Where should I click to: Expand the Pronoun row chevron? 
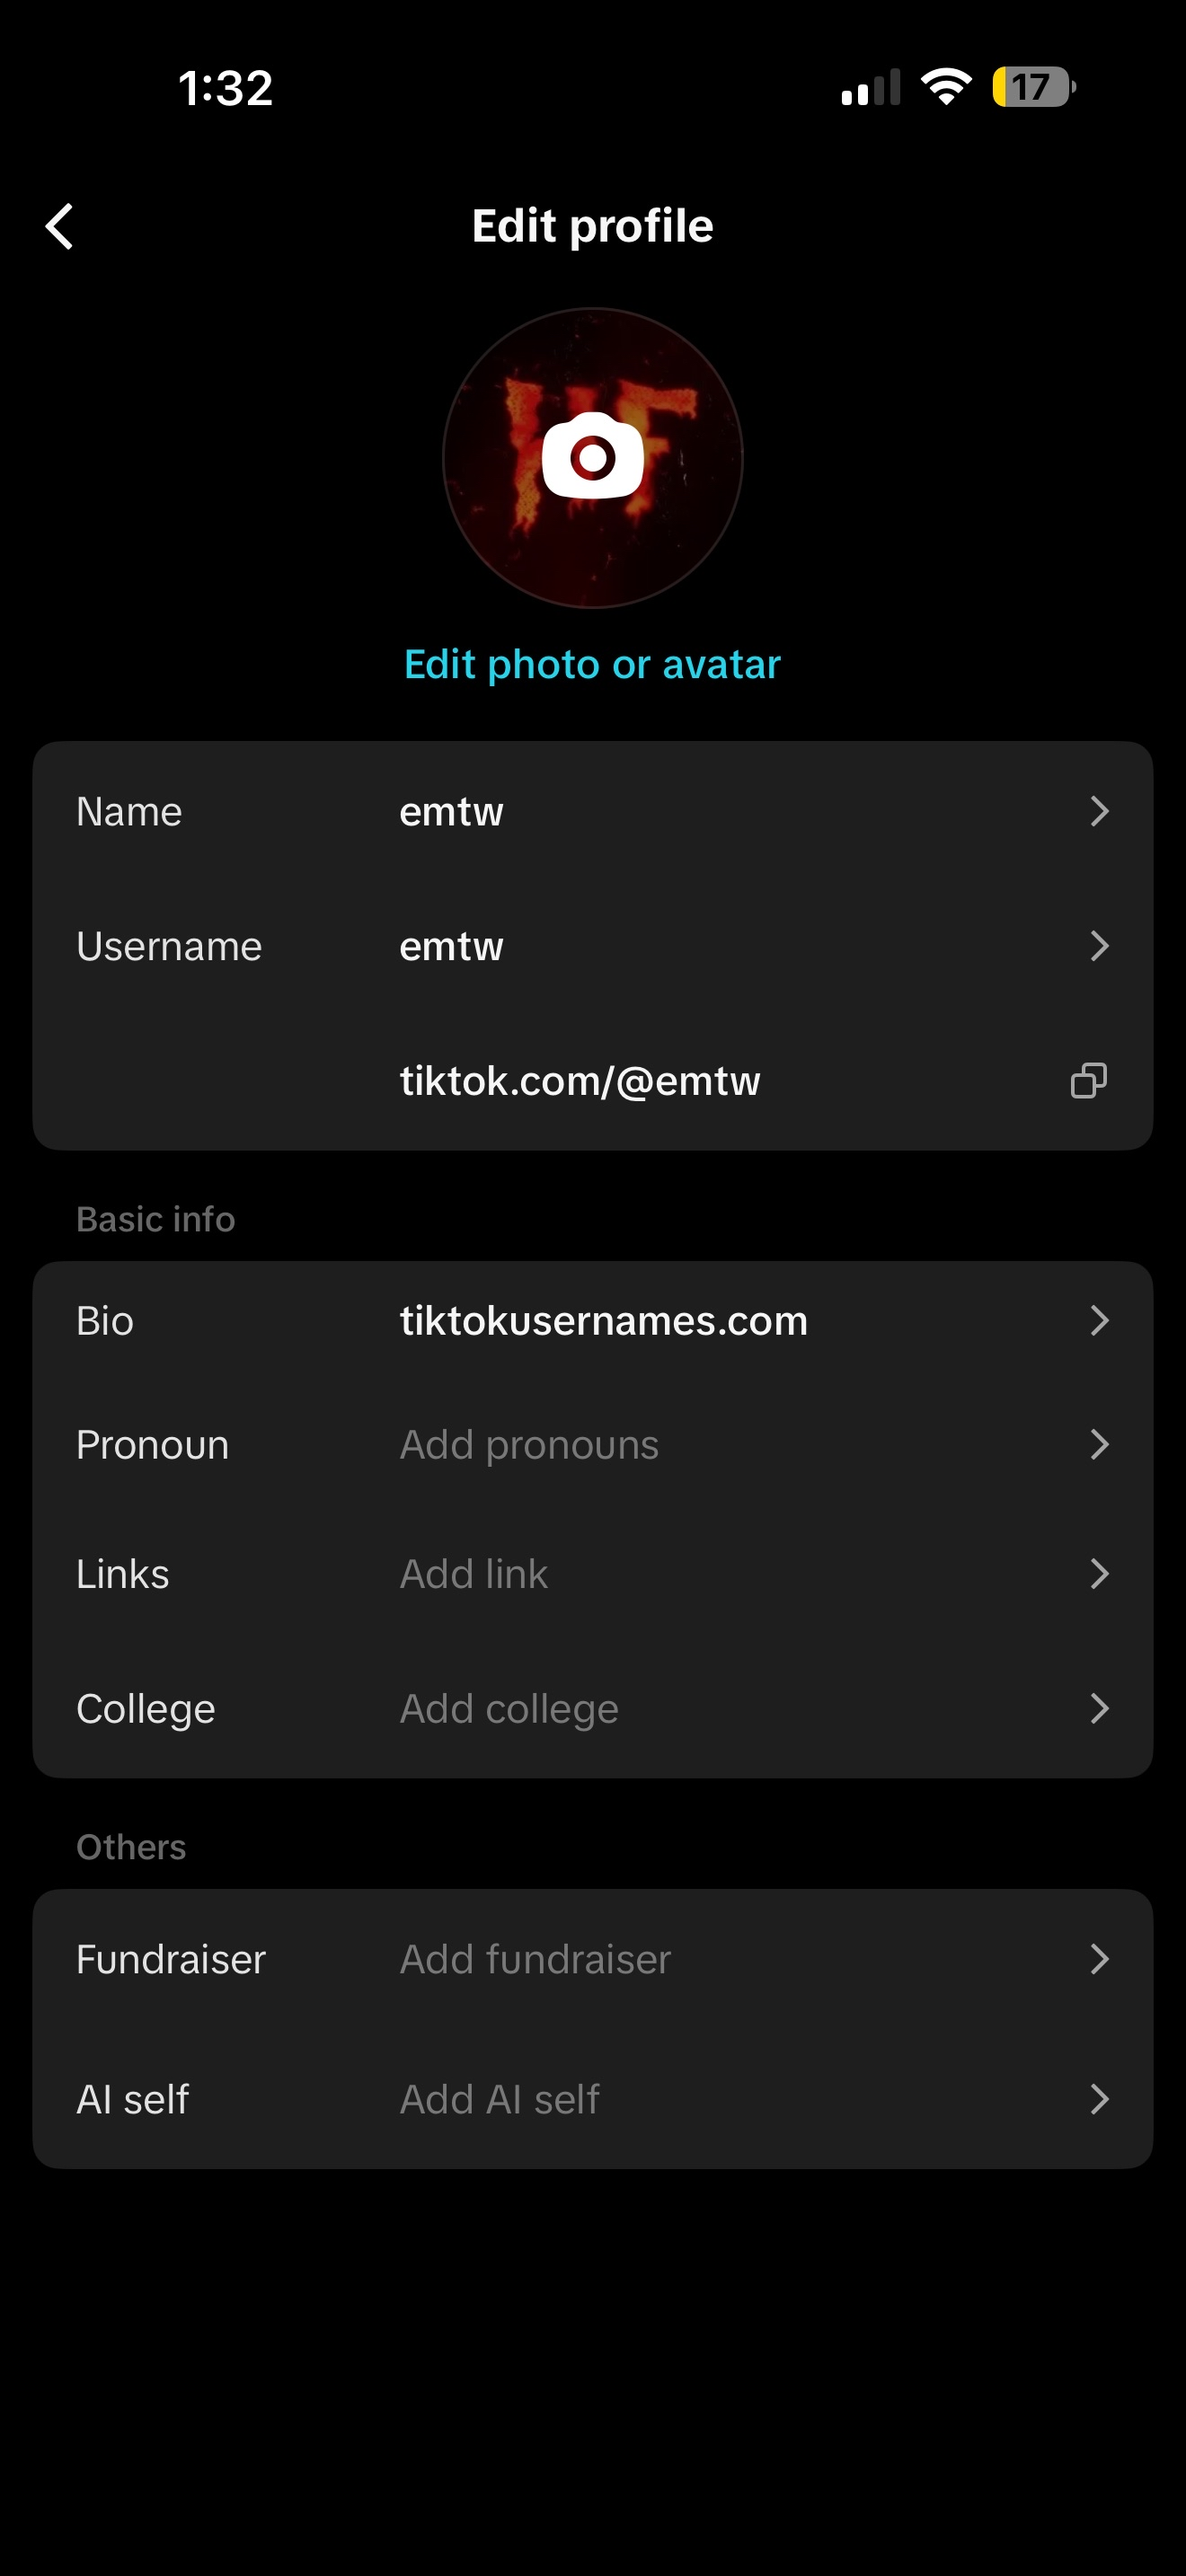click(x=1099, y=1444)
